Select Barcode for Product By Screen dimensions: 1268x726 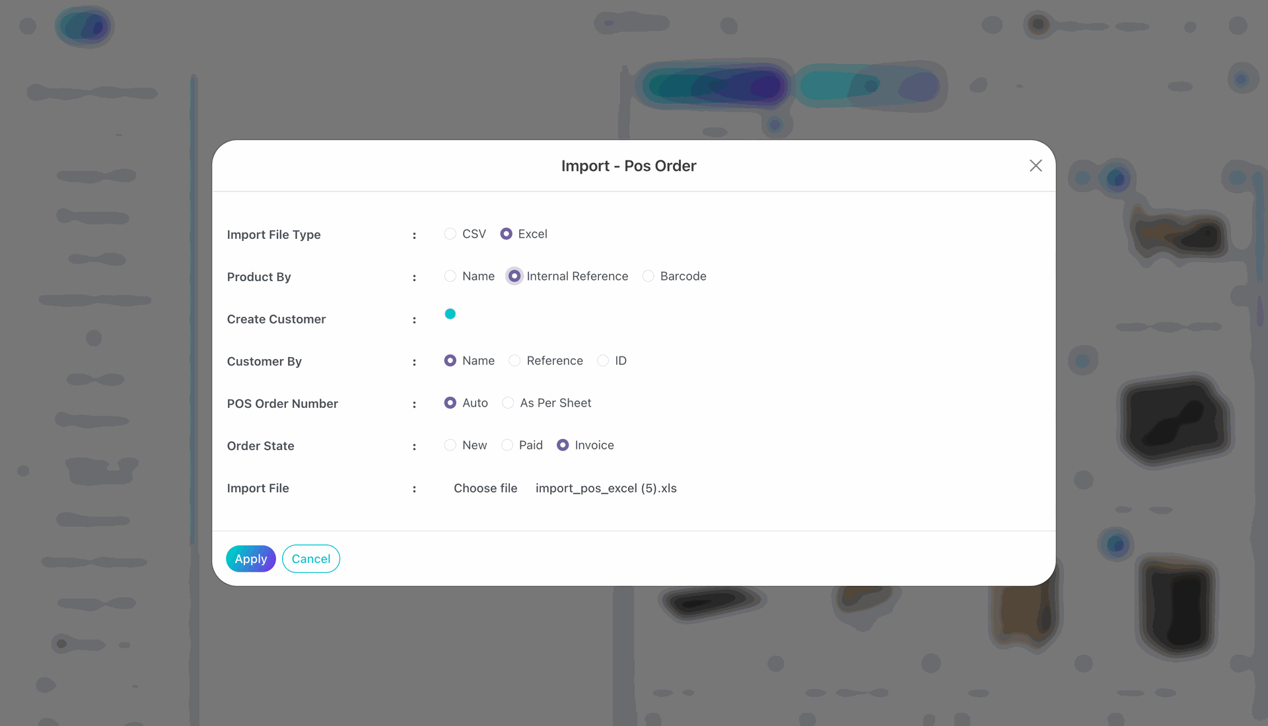pos(648,276)
